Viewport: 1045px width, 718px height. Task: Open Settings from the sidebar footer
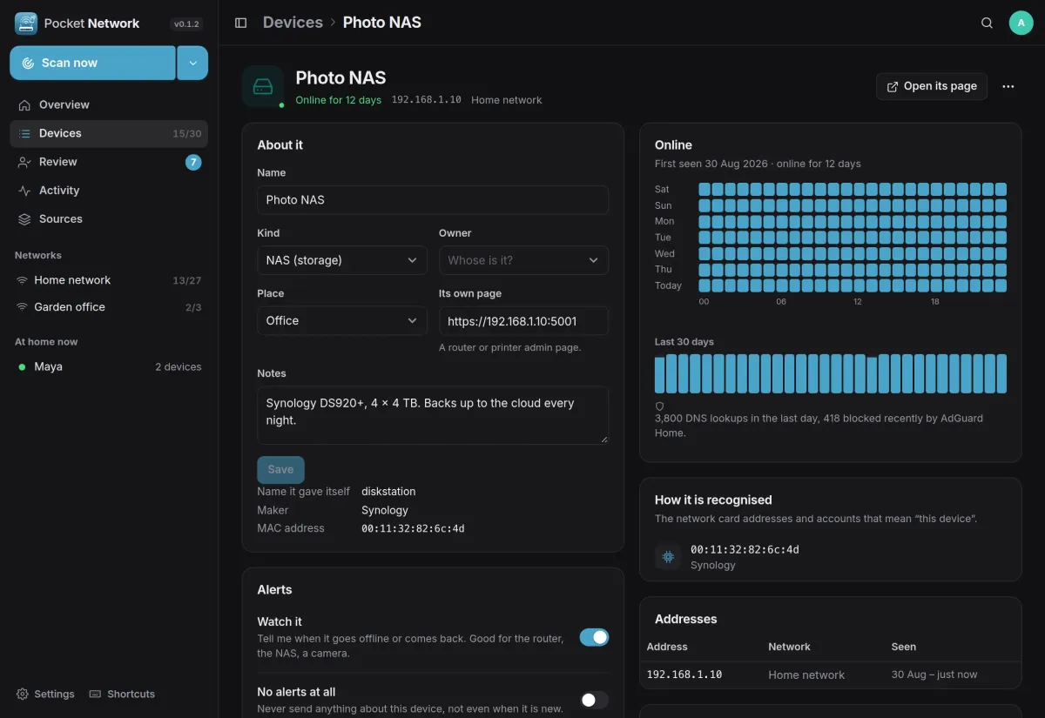46,694
